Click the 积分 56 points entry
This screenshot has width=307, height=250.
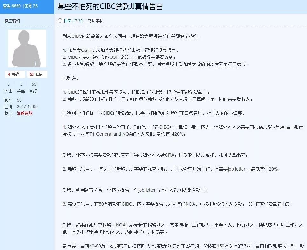[13, 100]
